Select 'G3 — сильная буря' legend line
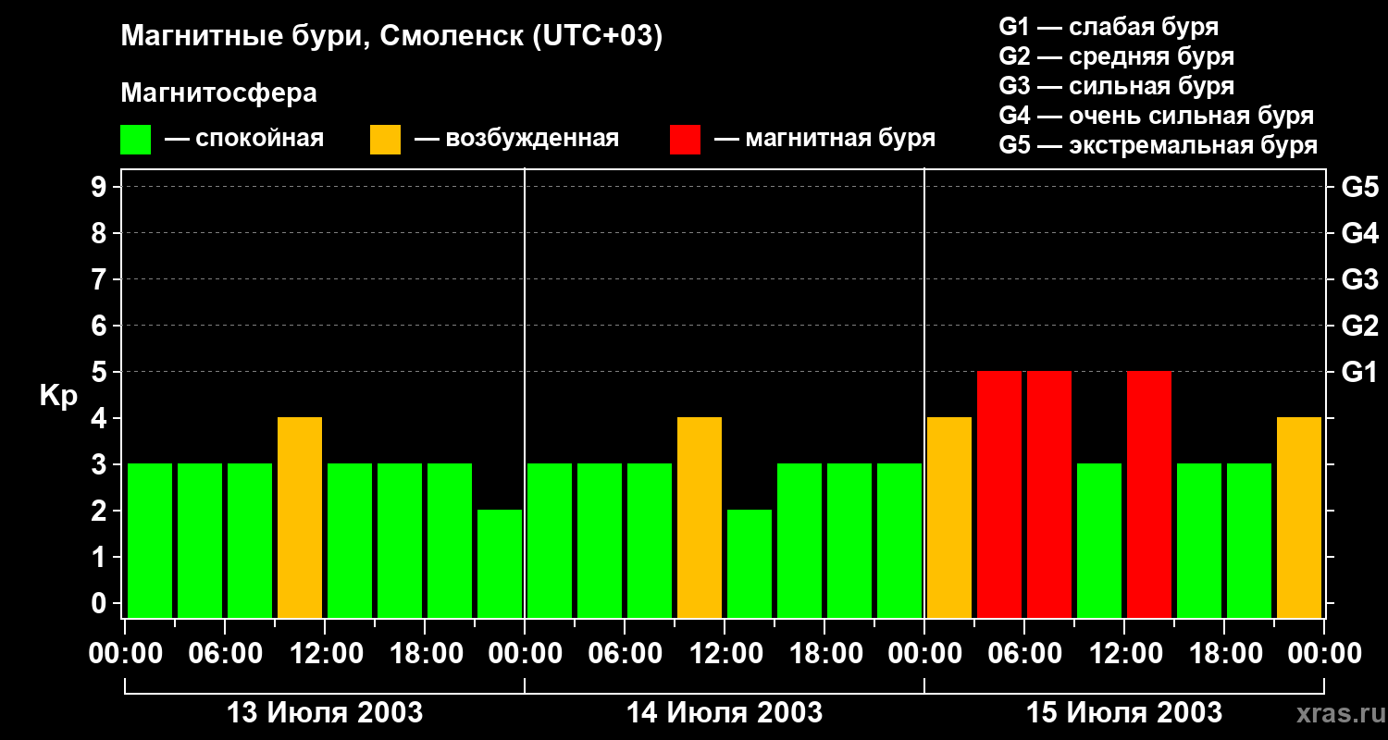The width and height of the screenshot is (1388, 740). (1116, 86)
